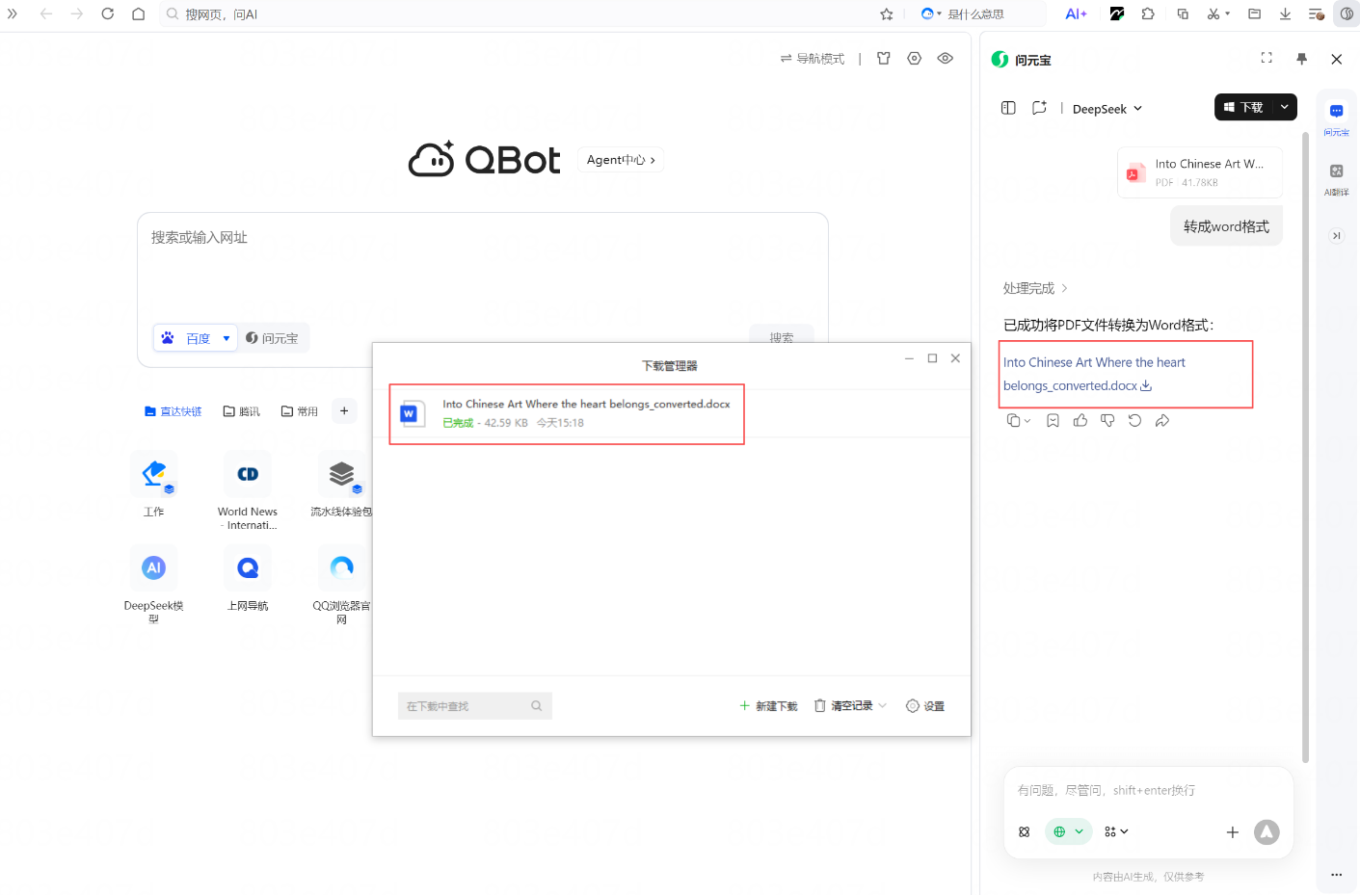This screenshot has width=1360, height=895.
Task: Bookmark the page with the star icon
Action: click(x=887, y=14)
